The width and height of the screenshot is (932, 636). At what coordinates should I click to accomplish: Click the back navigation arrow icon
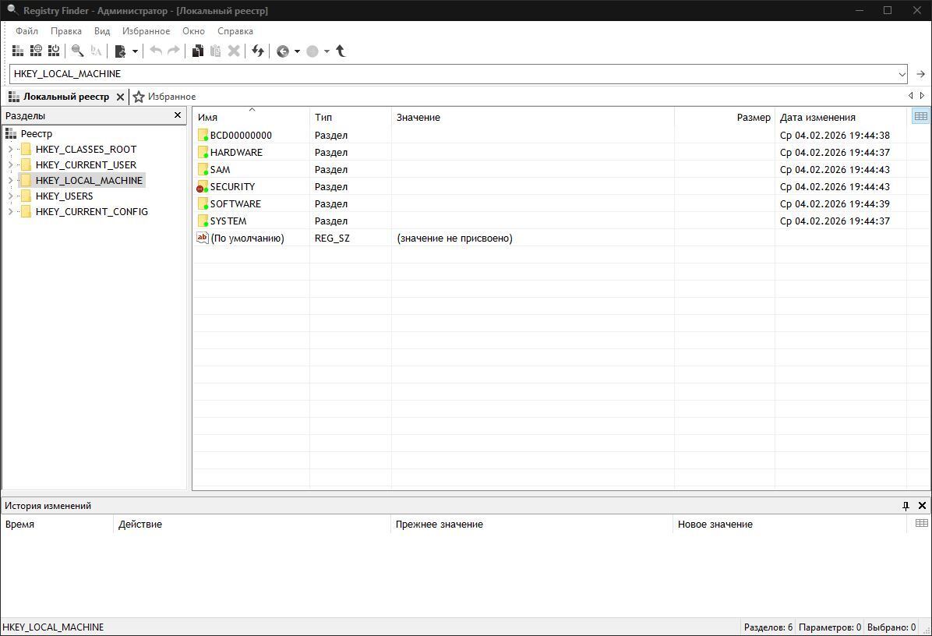(283, 51)
